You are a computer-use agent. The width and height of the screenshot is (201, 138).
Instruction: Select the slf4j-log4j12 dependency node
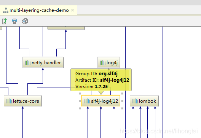coord(101,101)
